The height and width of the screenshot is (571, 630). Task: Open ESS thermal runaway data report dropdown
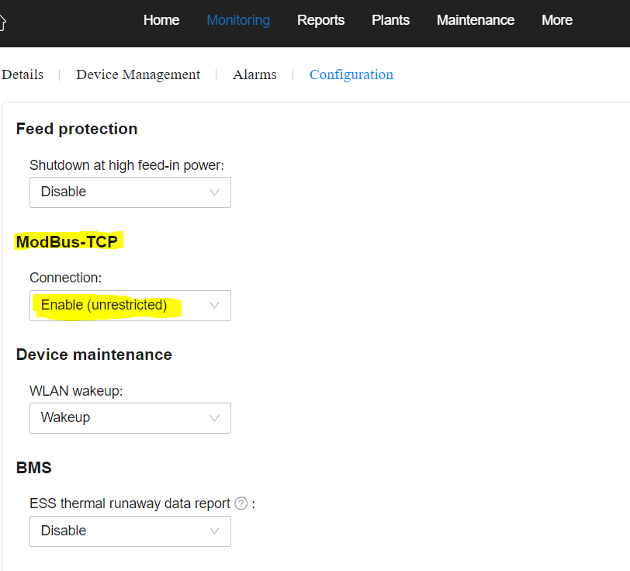(130, 531)
